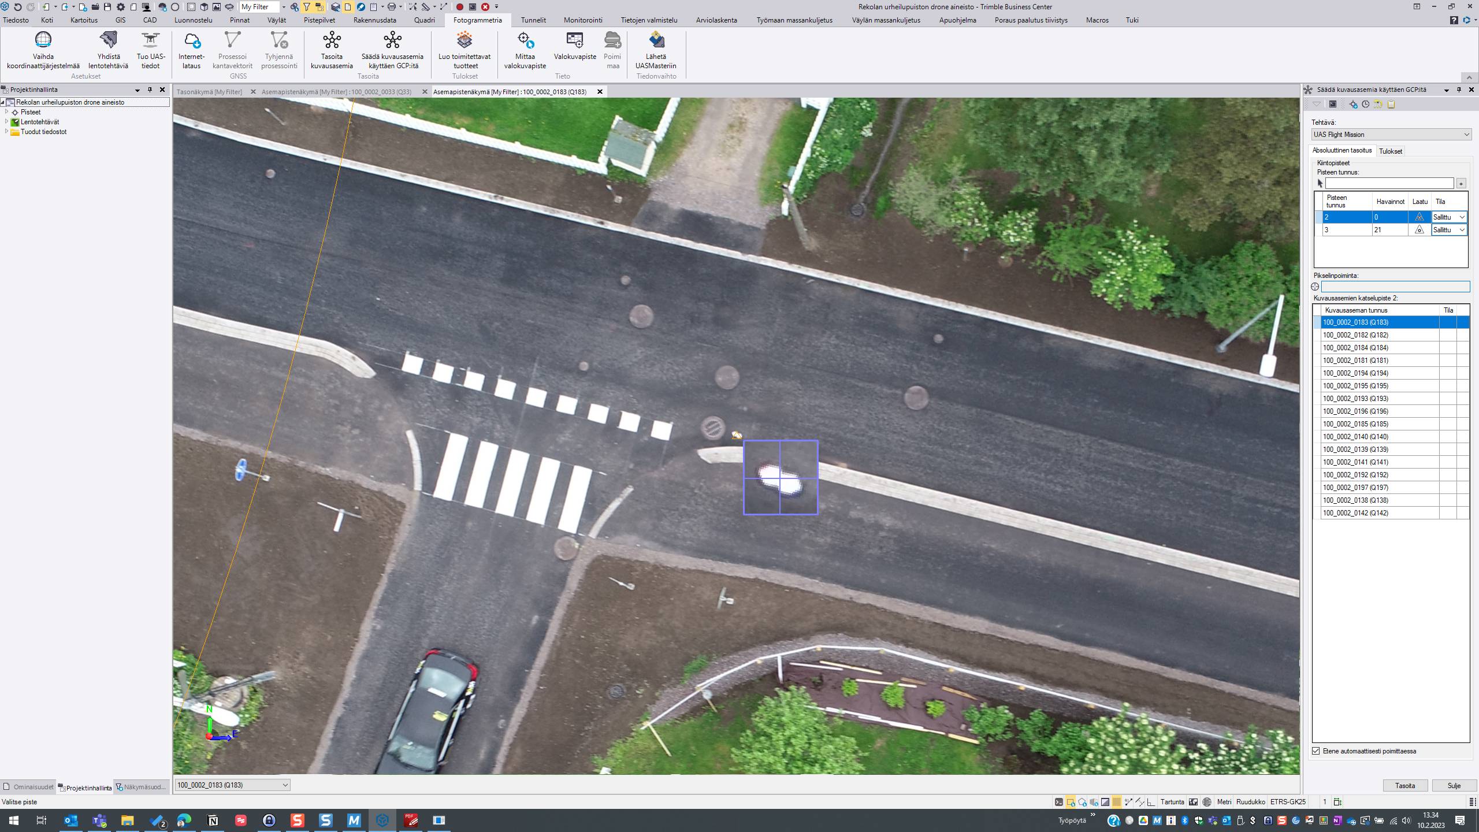The image size is (1479, 832).
Task: Click the print icon in top toolbar
Action: [x=392, y=7]
